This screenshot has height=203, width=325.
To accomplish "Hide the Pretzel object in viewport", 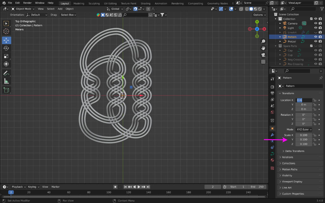I will tap(315, 41).
